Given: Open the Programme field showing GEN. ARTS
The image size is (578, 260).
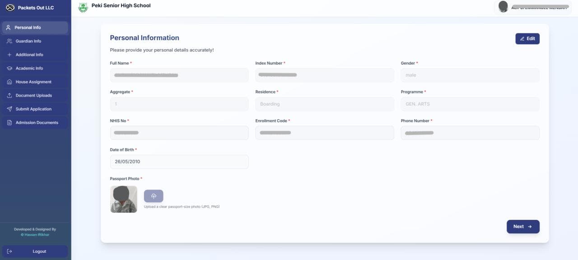Looking at the screenshot, I should point(470,104).
